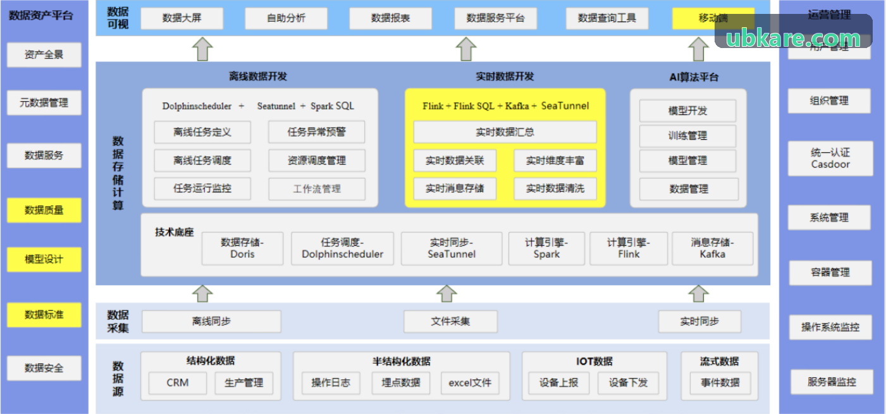Open the 实时数据清洗 box
Screen dimensions: 886x414
[x=555, y=188]
